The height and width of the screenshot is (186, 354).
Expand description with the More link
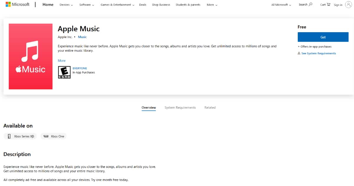[62, 61]
